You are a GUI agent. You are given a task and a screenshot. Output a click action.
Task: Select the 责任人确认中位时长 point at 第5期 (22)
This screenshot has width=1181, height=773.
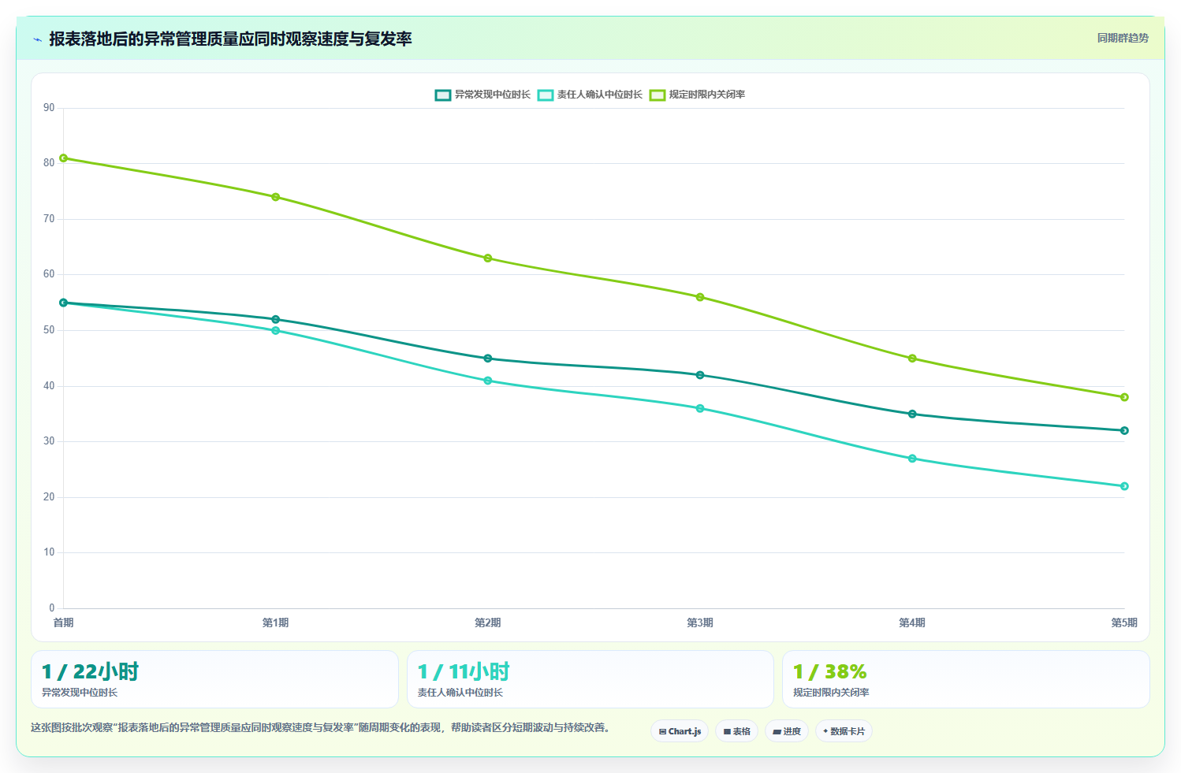[x=1124, y=486]
